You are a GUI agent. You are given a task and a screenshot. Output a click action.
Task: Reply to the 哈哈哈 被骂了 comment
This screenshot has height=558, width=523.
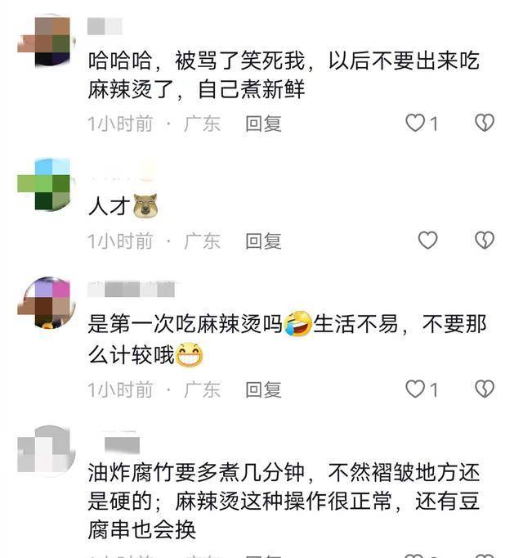(263, 124)
